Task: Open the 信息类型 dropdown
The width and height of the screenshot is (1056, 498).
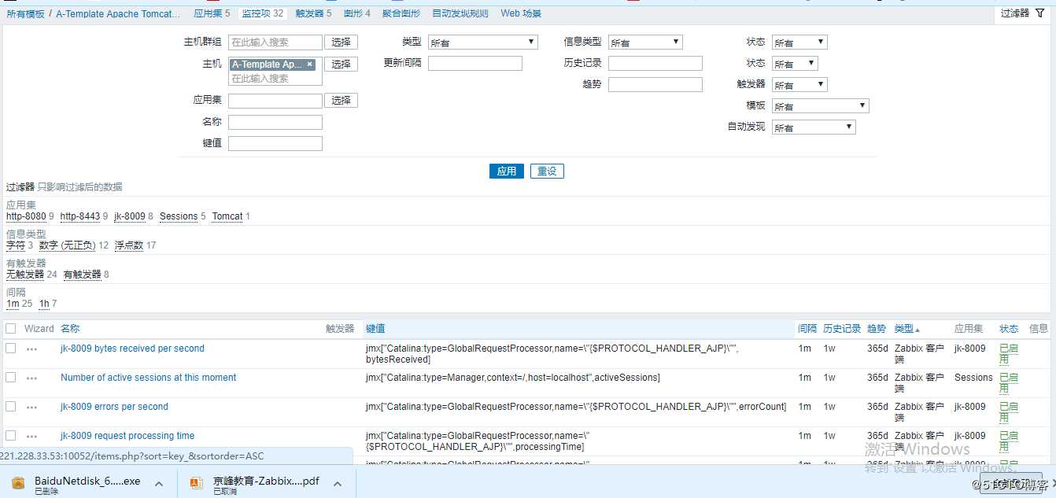Action: [x=645, y=42]
